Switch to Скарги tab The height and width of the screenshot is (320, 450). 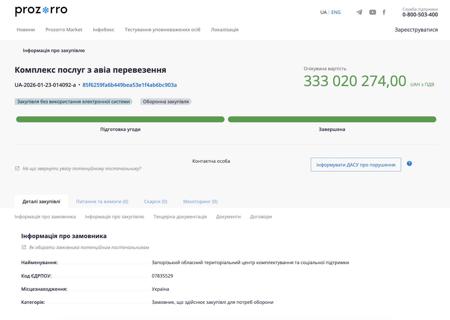[155, 201]
